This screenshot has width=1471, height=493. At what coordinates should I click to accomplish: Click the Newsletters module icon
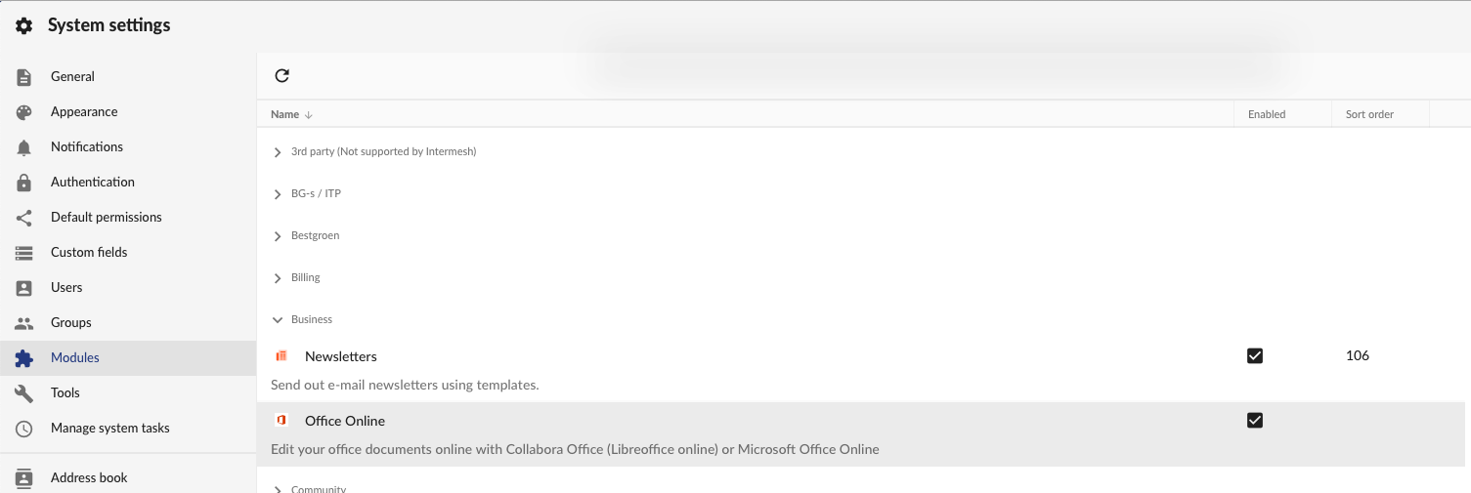tap(281, 356)
